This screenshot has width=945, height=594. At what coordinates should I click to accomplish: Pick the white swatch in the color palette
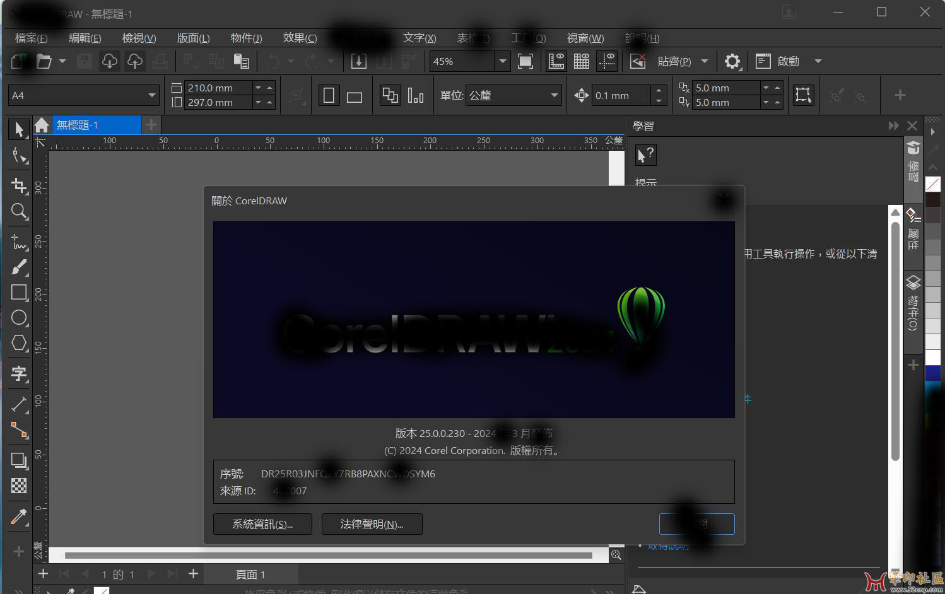coord(932,358)
